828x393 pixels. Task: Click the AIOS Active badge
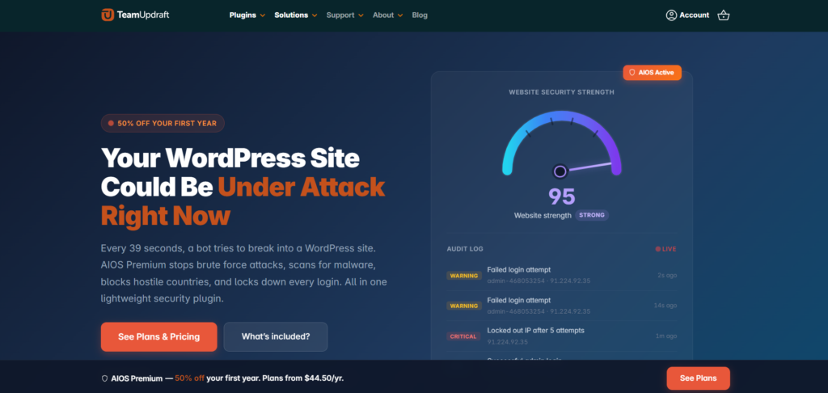click(x=653, y=72)
